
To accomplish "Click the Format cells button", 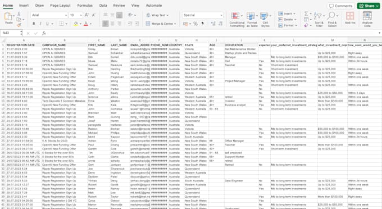I will [288, 25].
